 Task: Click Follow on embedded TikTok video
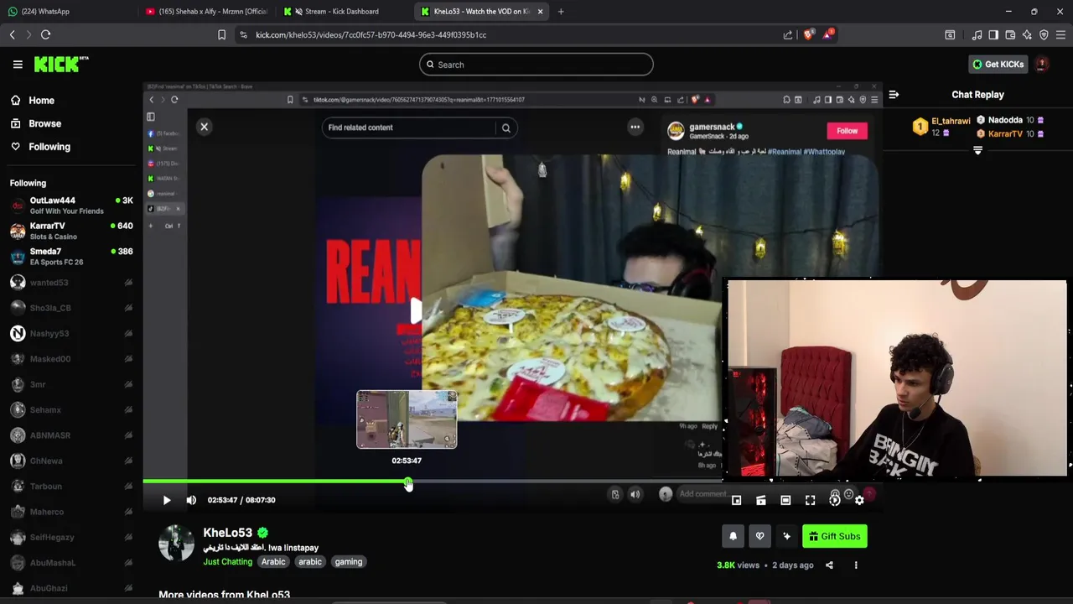coord(847,131)
